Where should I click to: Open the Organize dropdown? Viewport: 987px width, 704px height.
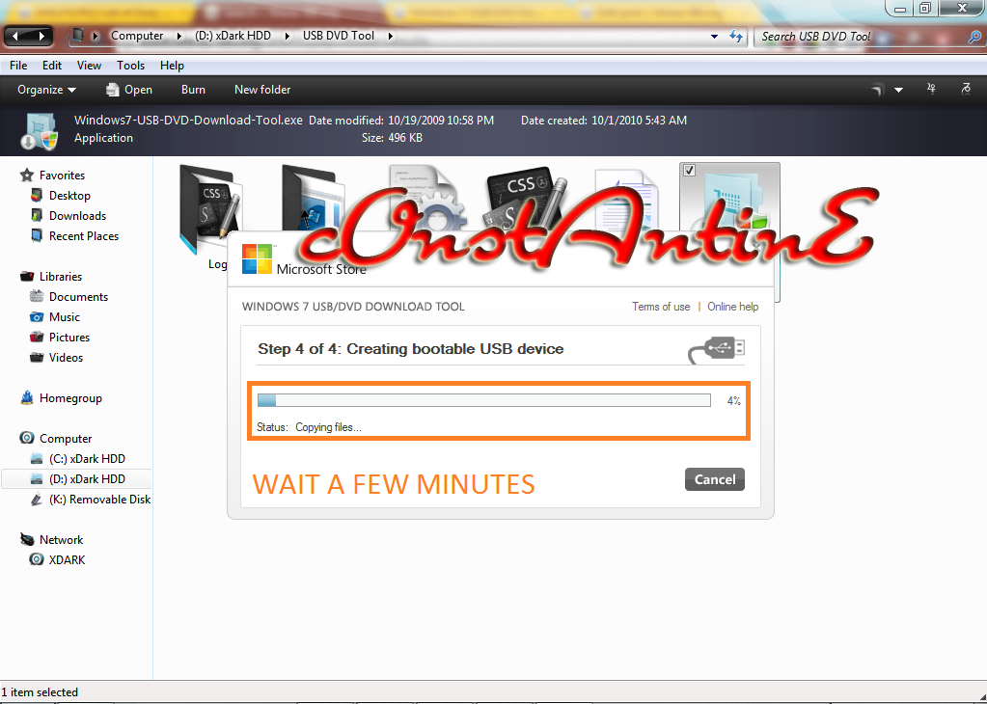coord(46,90)
